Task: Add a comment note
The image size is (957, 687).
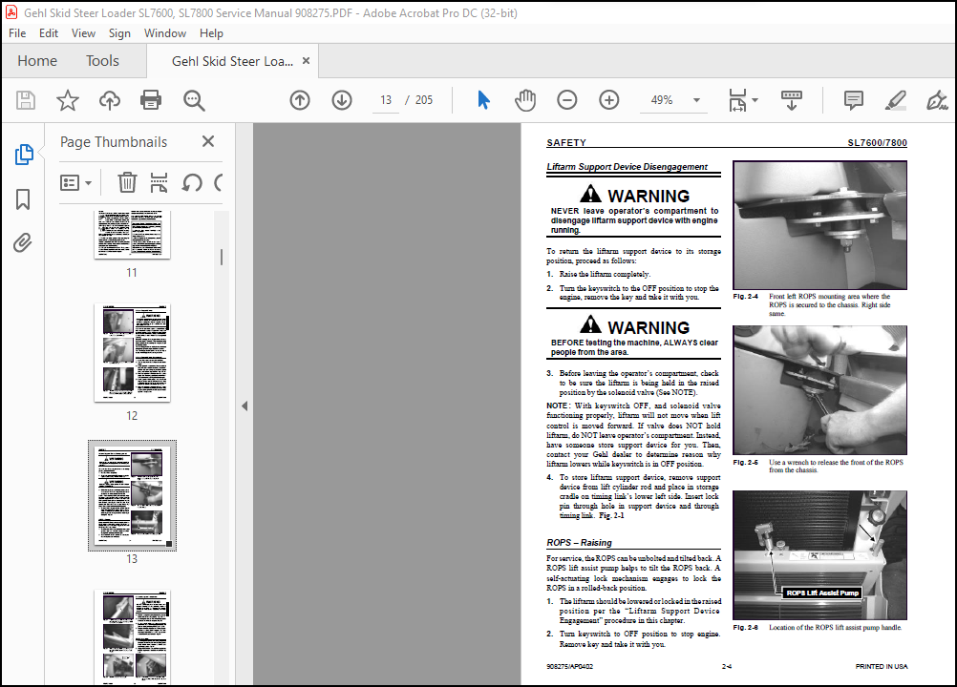Action: pyautogui.click(x=853, y=100)
